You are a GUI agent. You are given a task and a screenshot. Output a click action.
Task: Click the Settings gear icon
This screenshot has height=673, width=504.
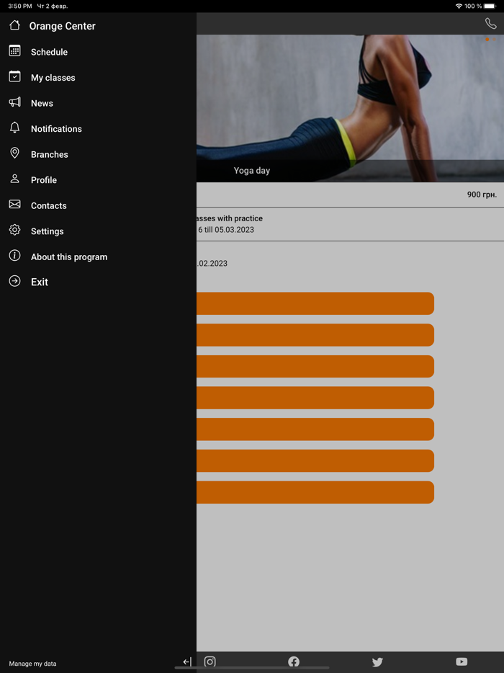(14, 230)
